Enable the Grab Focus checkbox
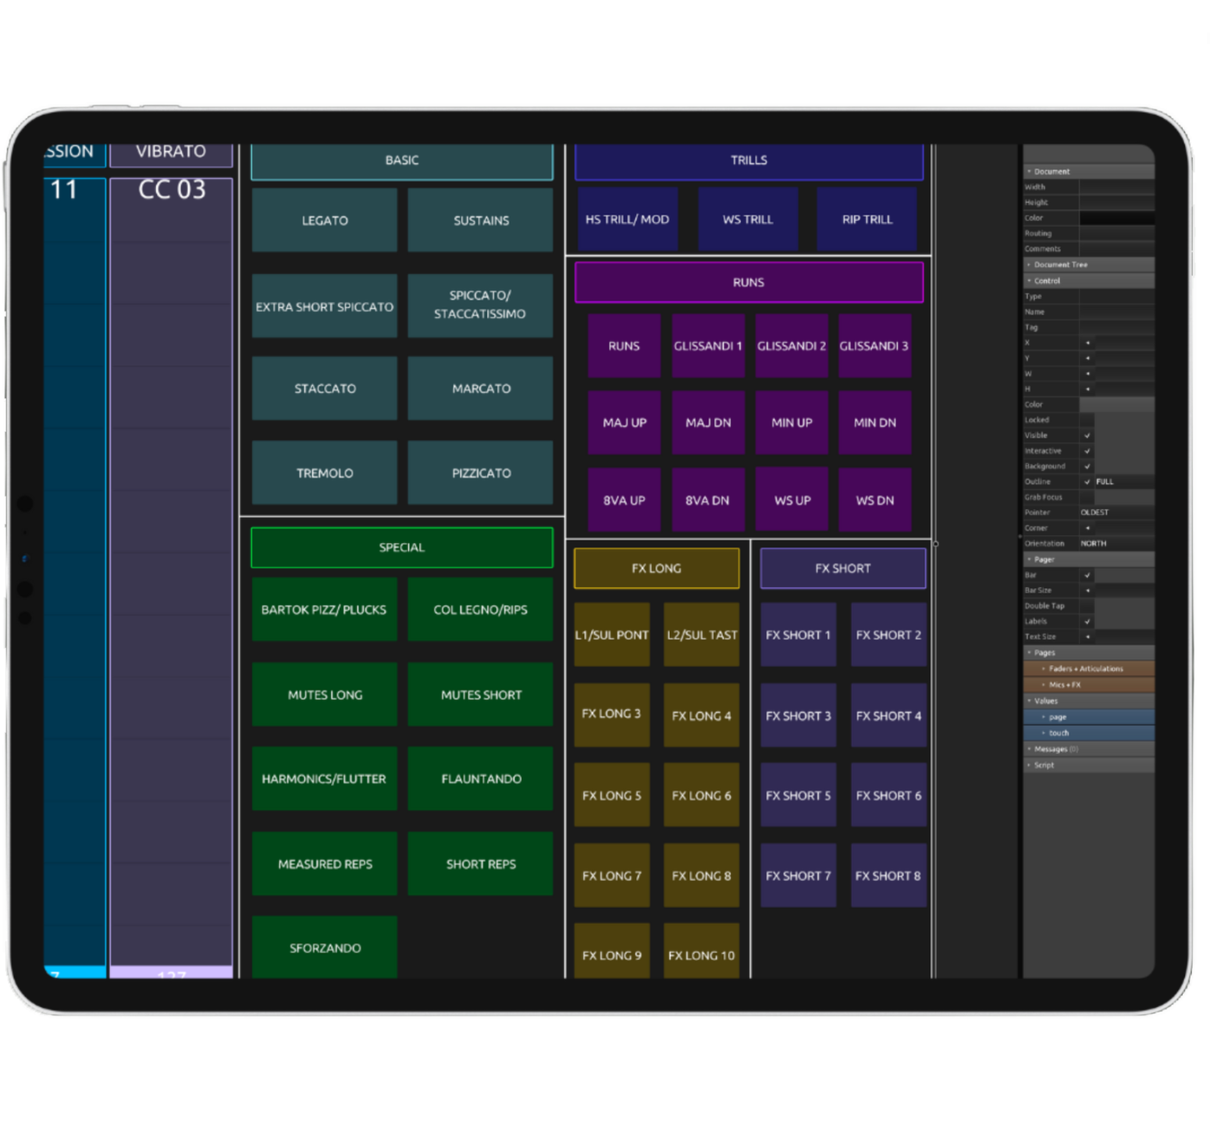The image size is (1210, 1124). [1087, 497]
